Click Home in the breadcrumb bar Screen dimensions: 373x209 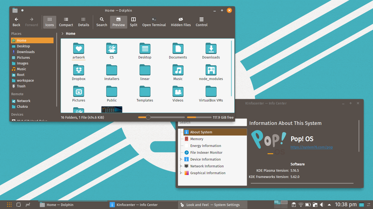click(x=70, y=34)
